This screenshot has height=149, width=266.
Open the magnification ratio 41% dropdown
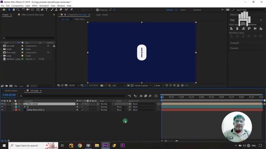tap(74, 86)
